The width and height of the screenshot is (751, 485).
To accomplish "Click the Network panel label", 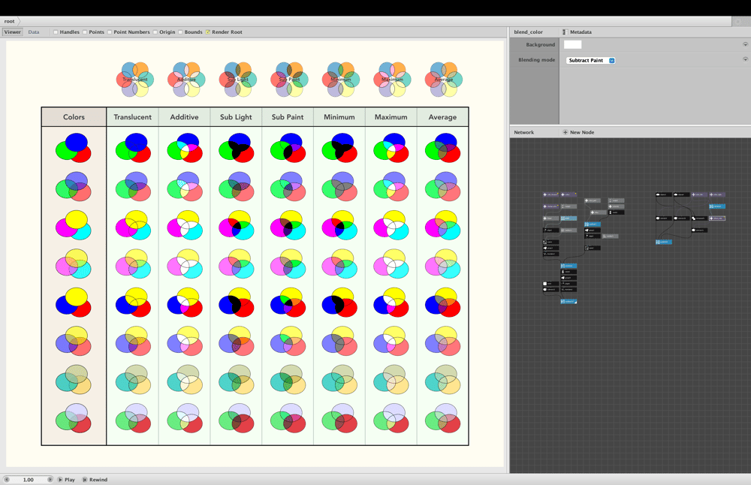I will point(524,132).
